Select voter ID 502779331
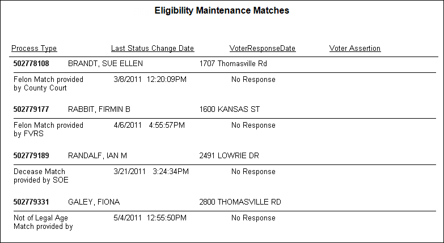The image size is (444, 243). (31, 202)
